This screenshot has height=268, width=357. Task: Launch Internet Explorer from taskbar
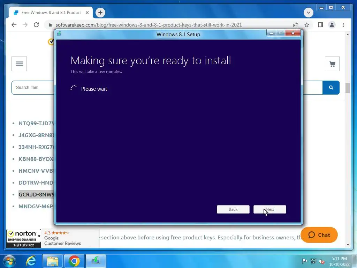coord(31,261)
